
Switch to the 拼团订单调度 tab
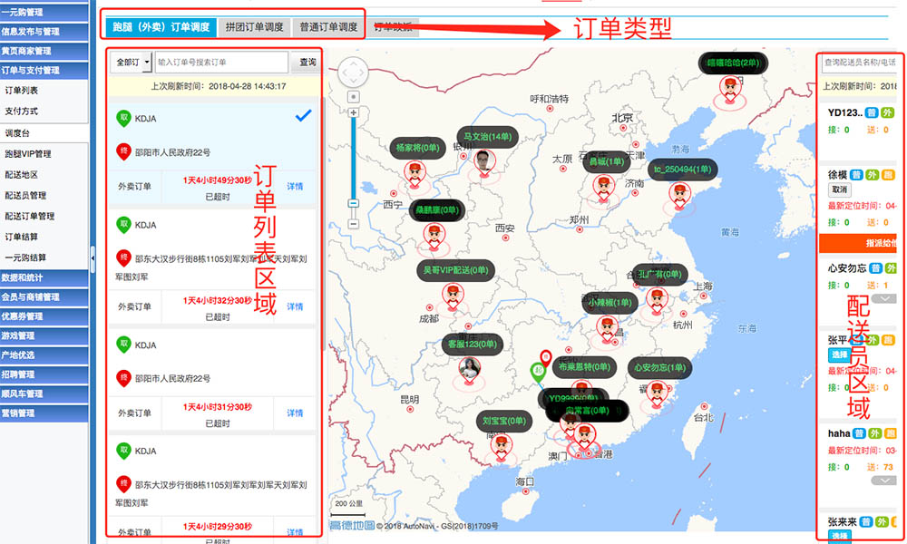(x=255, y=27)
